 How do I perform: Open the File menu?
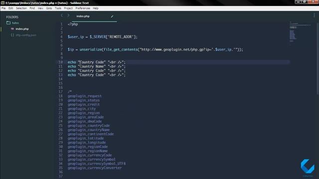[x=3, y=8]
